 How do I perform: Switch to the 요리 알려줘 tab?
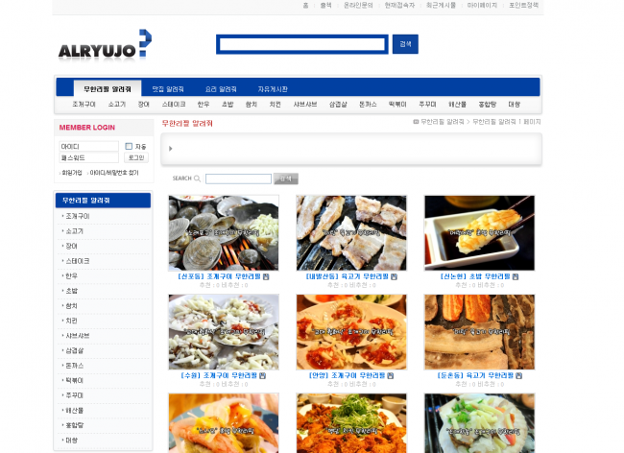click(221, 89)
